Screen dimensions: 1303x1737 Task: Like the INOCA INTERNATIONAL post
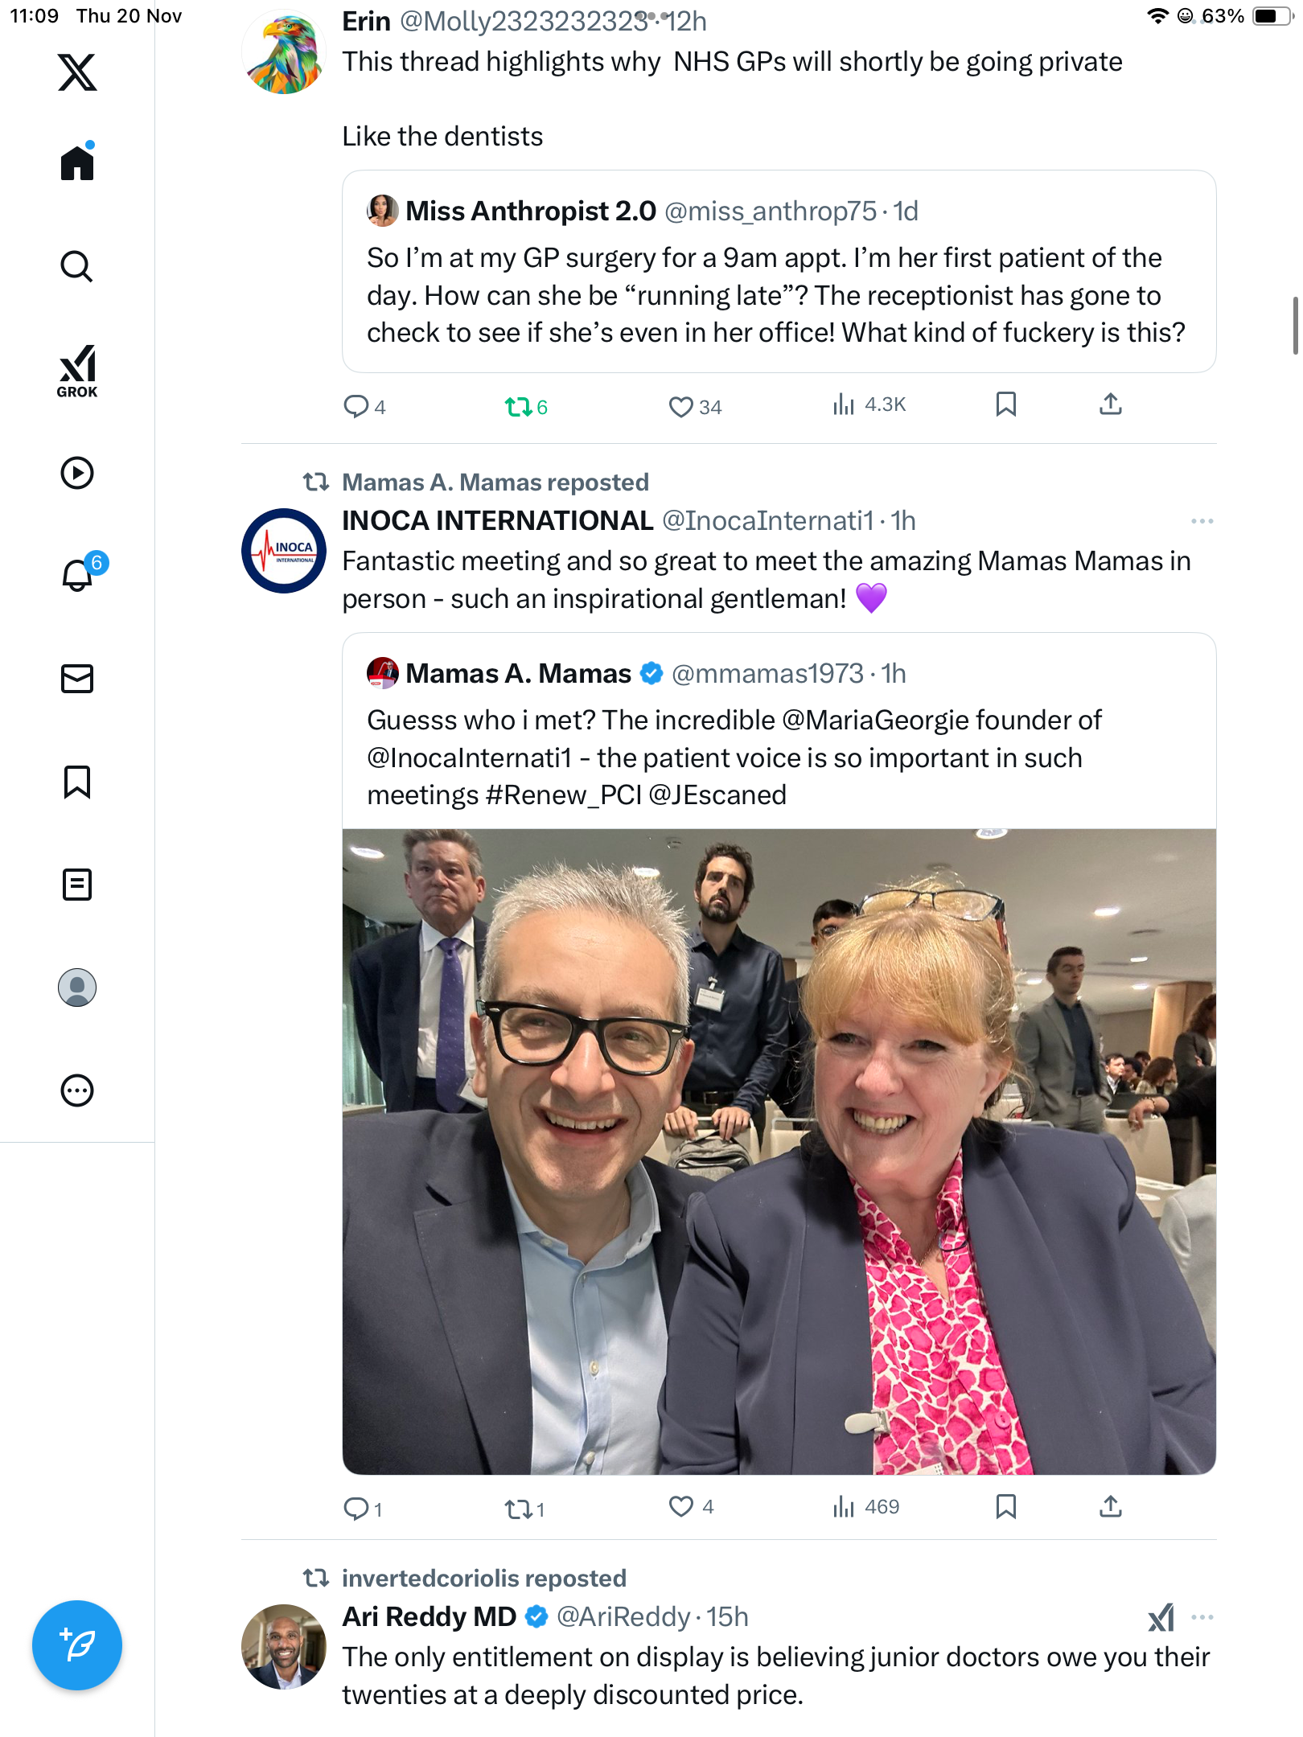681,1506
